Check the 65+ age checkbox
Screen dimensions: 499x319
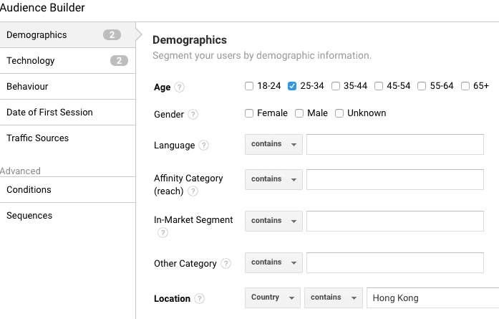[x=465, y=86]
